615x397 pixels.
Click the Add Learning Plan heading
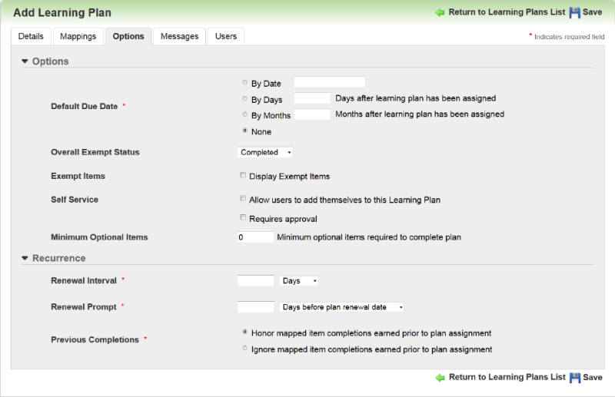62,12
